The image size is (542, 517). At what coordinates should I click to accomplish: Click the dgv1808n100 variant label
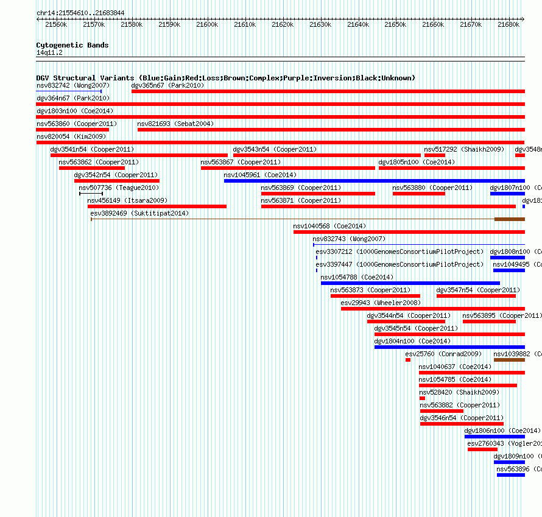pyautogui.click(x=516, y=251)
